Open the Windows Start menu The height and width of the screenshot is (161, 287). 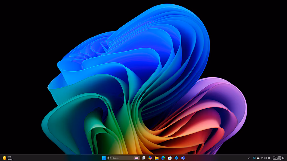[104, 158]
